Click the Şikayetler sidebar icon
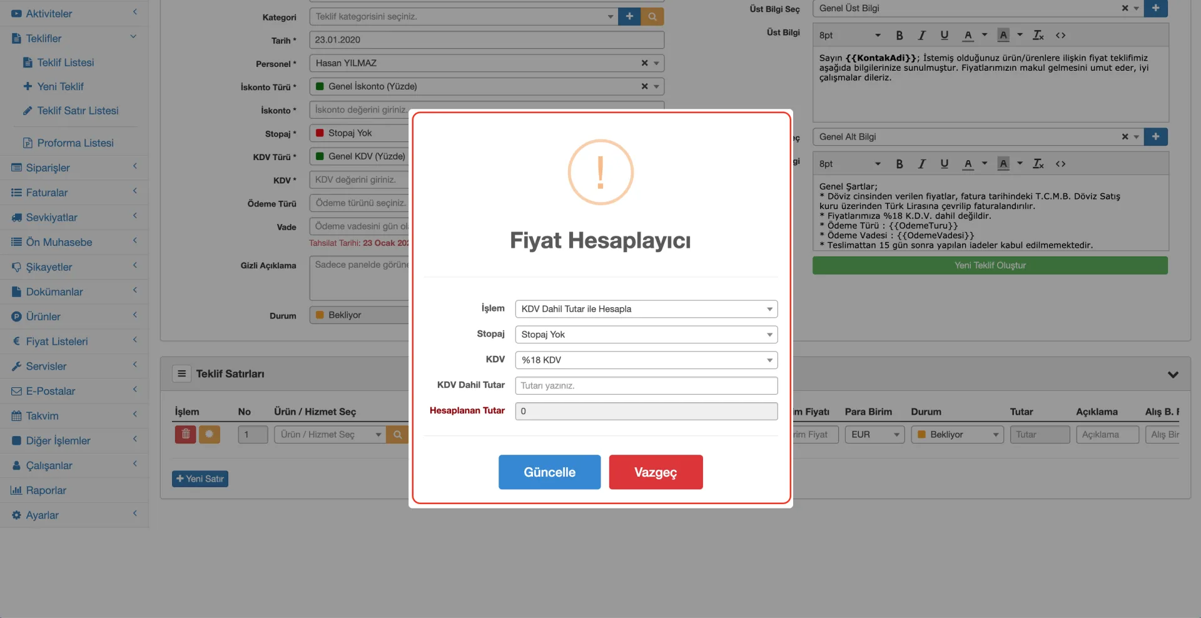This screenshot has width=1201, height=618. click(16, 267)
